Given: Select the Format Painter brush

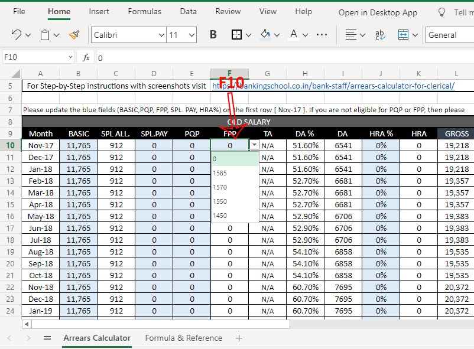Looking at the screenshot, I should pyautogui.click(x=74, y=35).
